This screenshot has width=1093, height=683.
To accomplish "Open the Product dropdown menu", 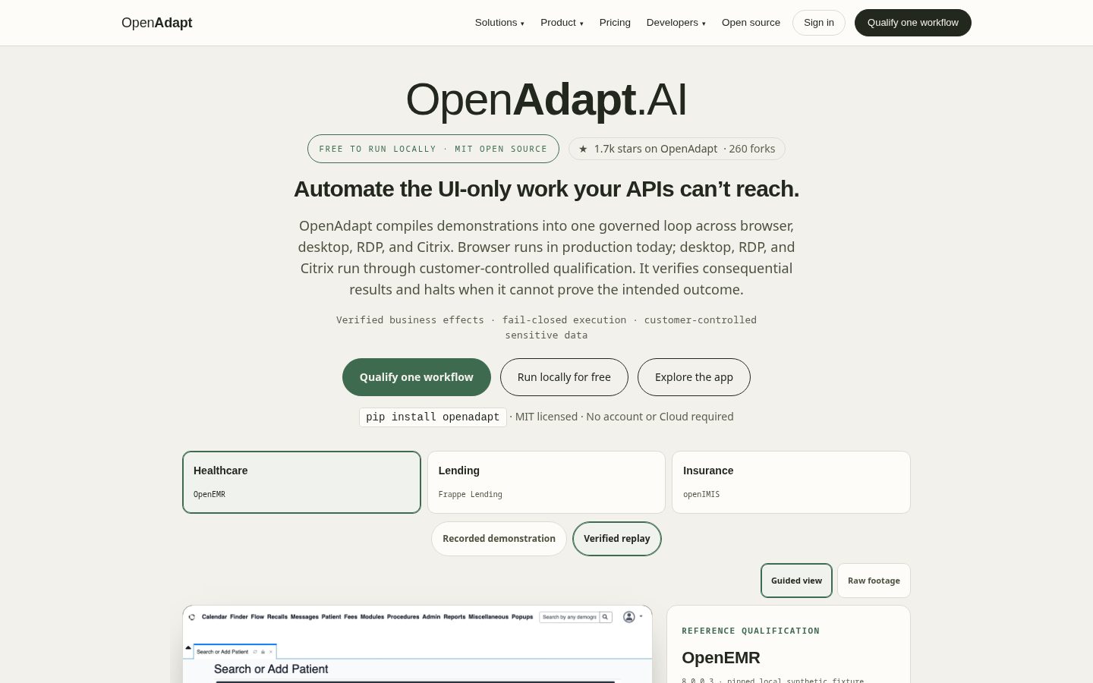I will (562, 23).
